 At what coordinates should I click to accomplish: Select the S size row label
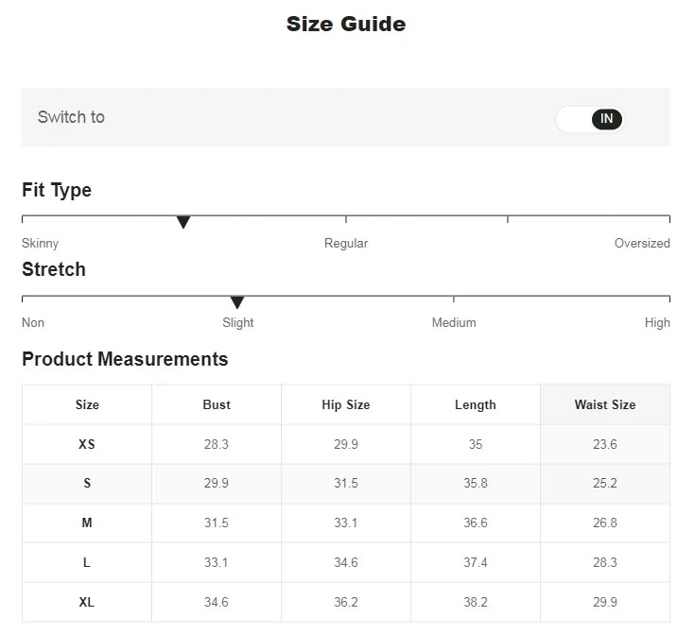tap(87, 483)
